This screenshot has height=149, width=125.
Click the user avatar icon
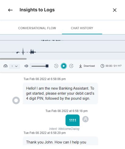tap(85, 119)
